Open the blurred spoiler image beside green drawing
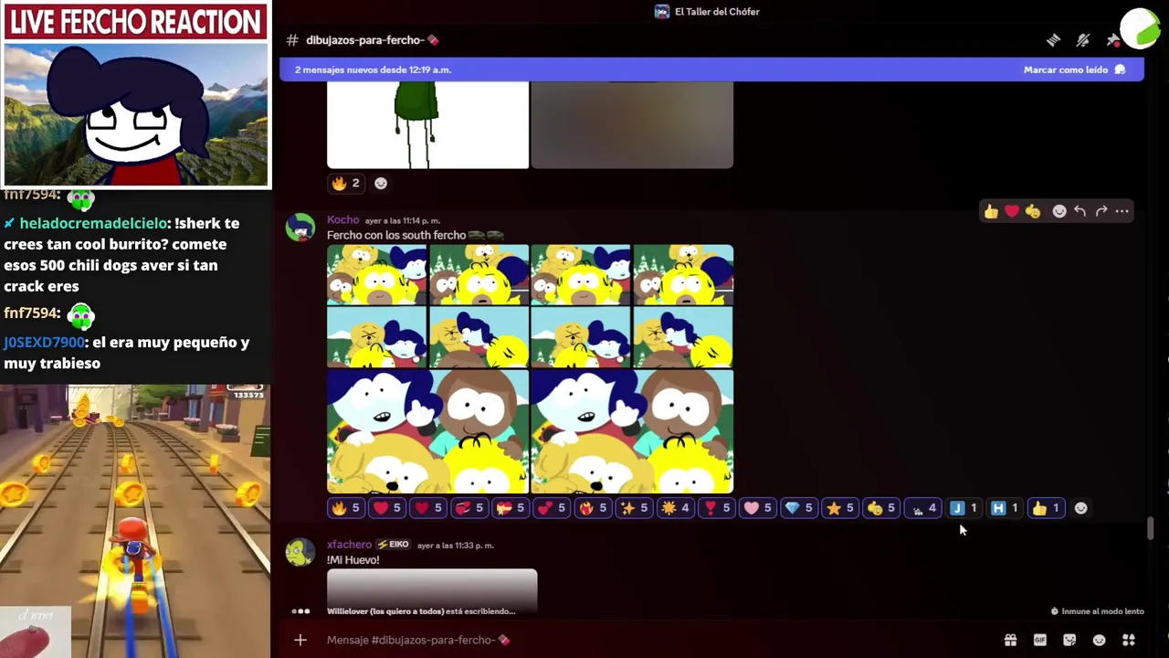This screenshot has width=1169, height=658. [632, 124]
